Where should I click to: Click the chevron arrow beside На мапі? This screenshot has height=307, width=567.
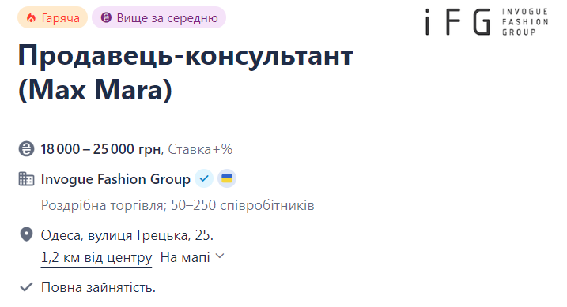220,256
